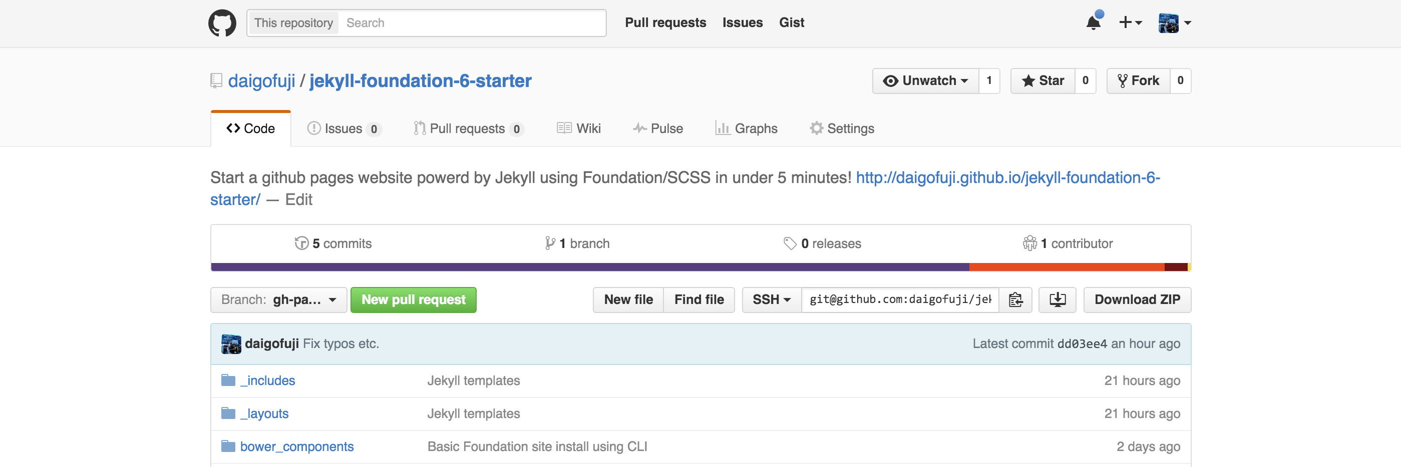
Task: Open the github.io project website link
Action: (1008, 177)
